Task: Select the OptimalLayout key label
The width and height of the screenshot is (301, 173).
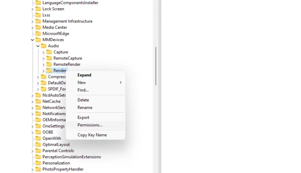Action: coord(56,144)
